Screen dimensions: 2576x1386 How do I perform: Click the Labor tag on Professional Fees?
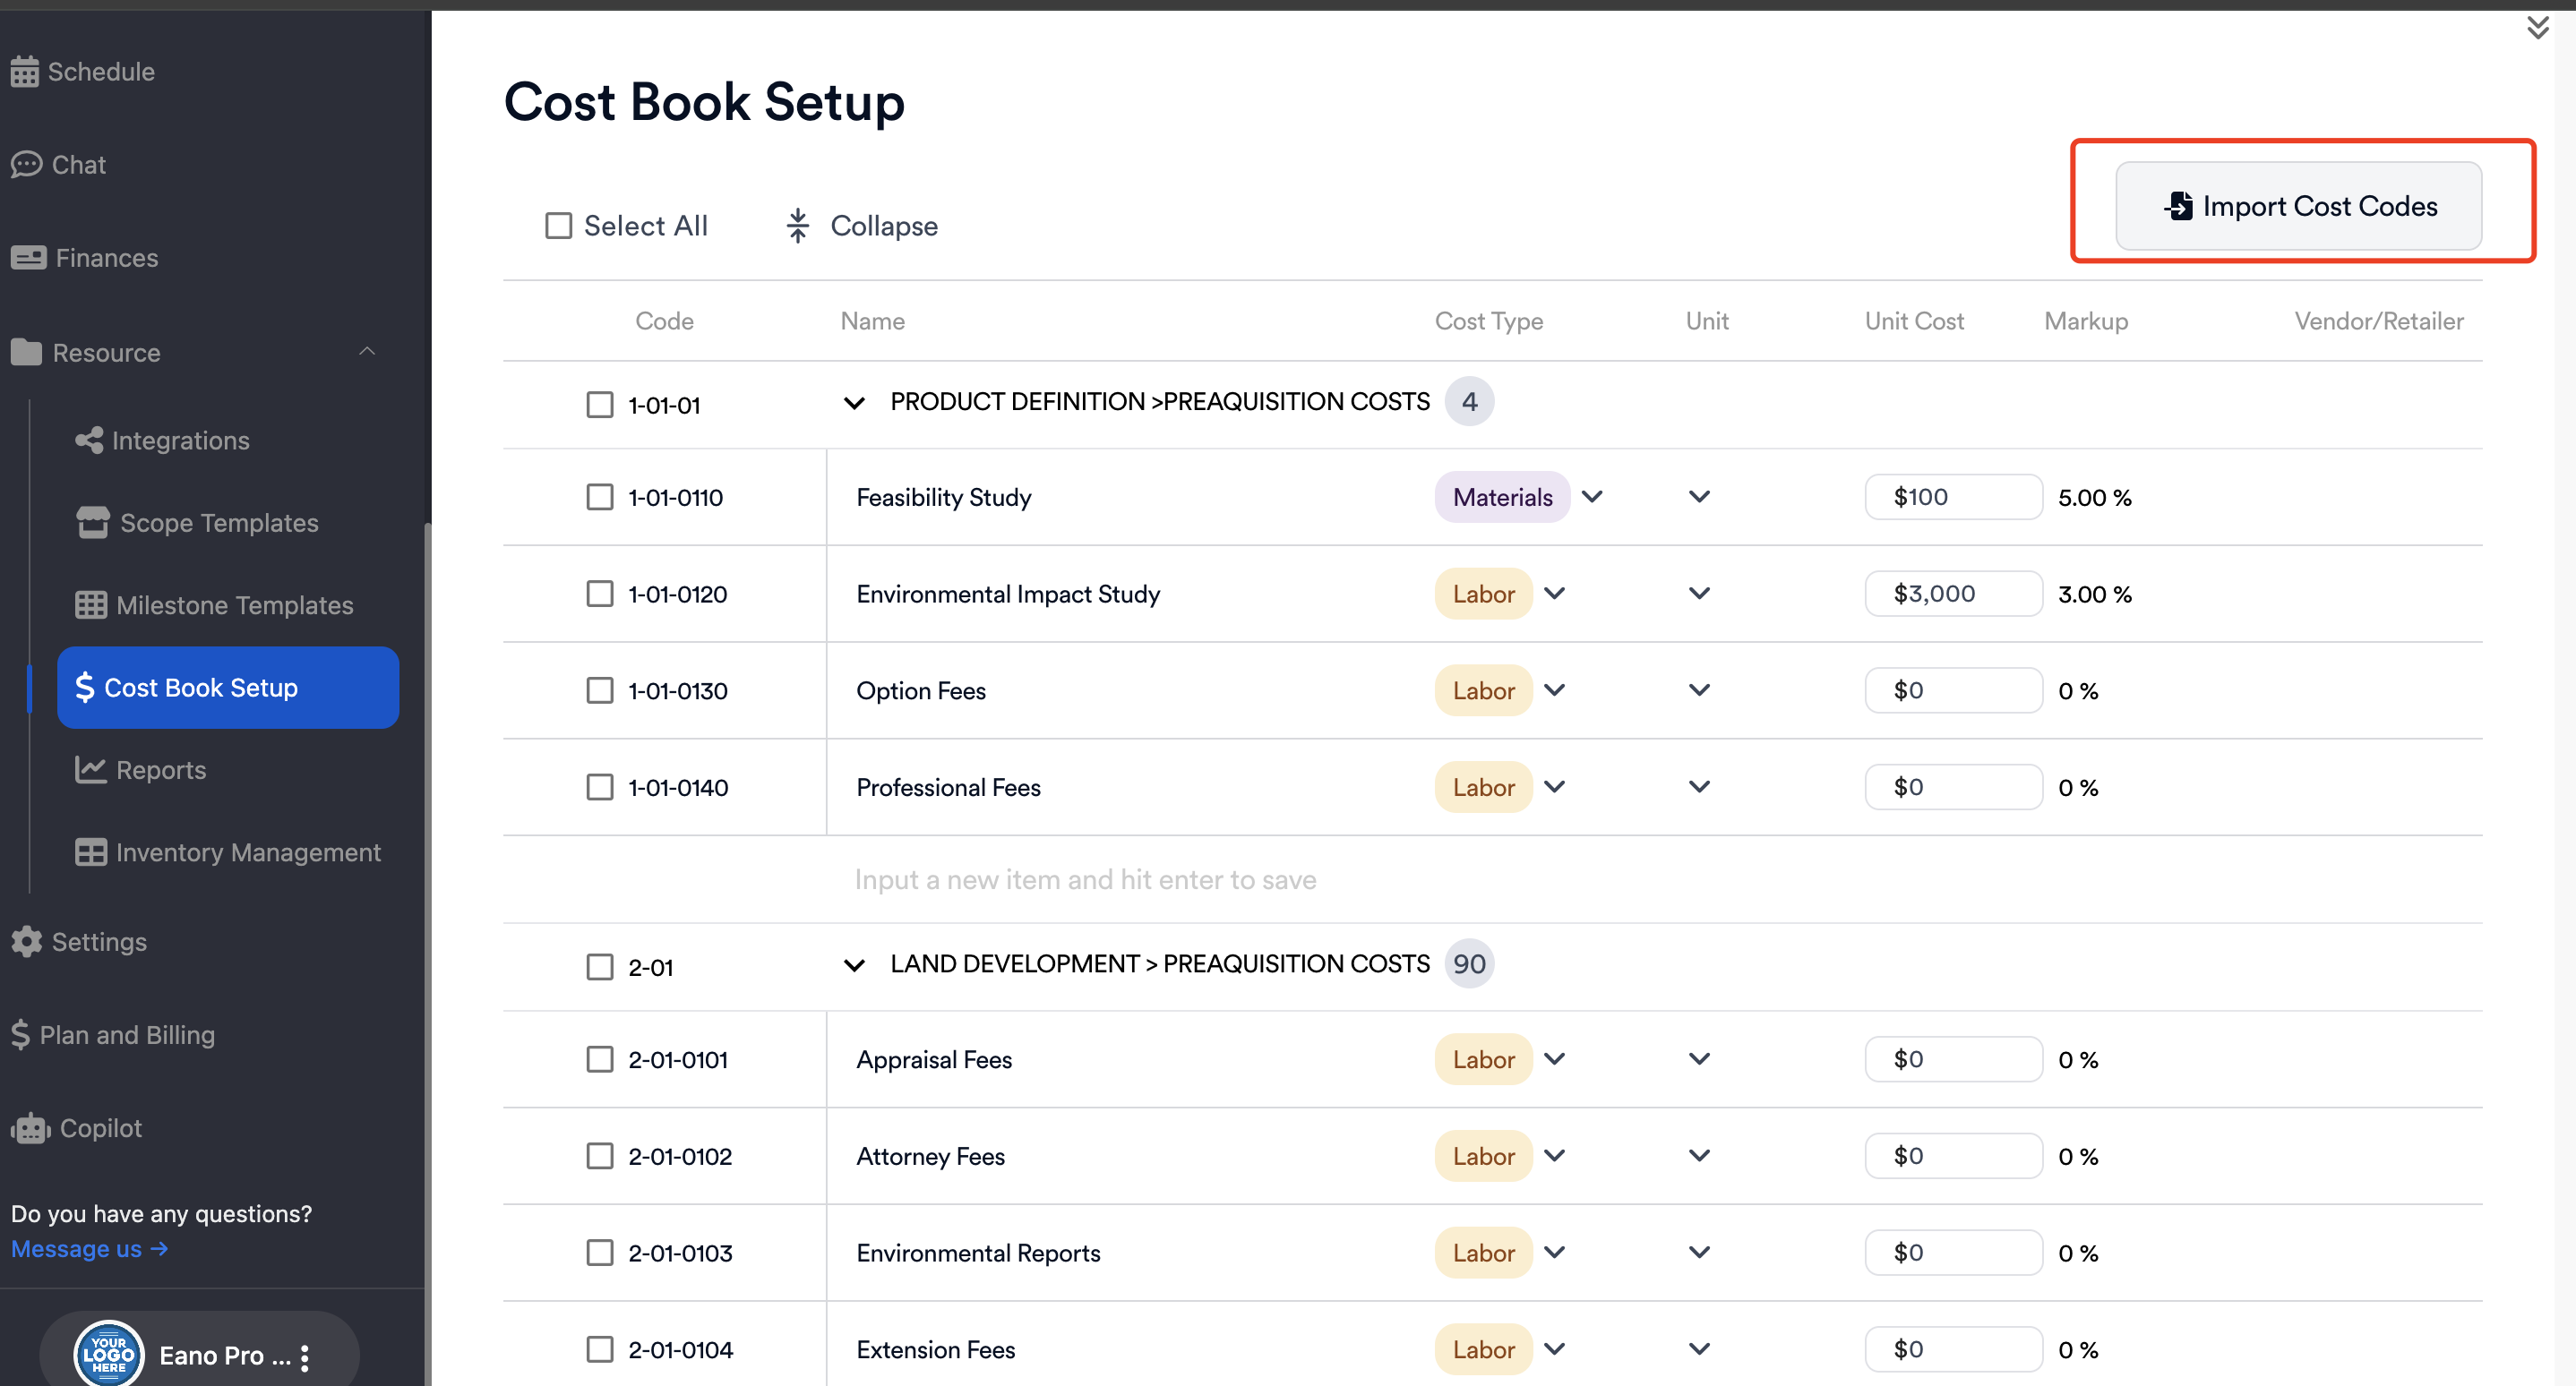[x=1483, y=787]
